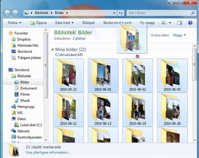Start Bildspel slideshow
Screen dimensions: 199x158
coord(89,23)
